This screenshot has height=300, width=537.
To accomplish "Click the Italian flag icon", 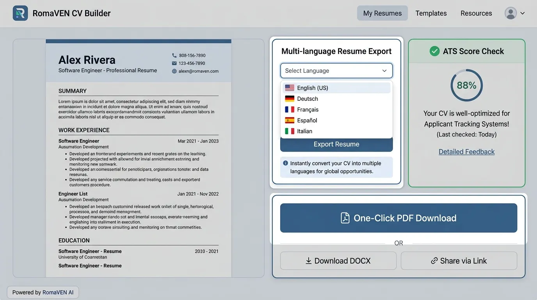I will point(290,131).
